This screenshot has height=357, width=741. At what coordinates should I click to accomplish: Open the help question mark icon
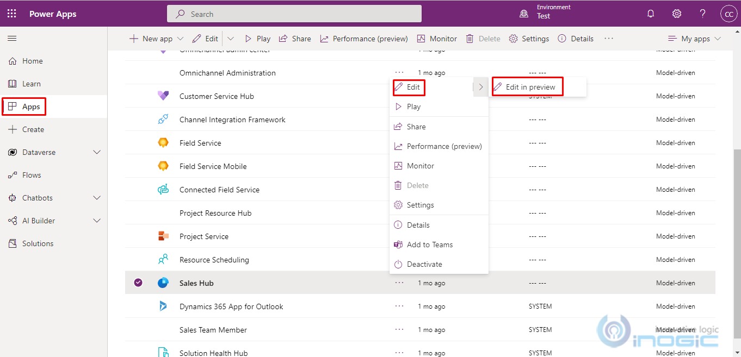tap(702, 14)
